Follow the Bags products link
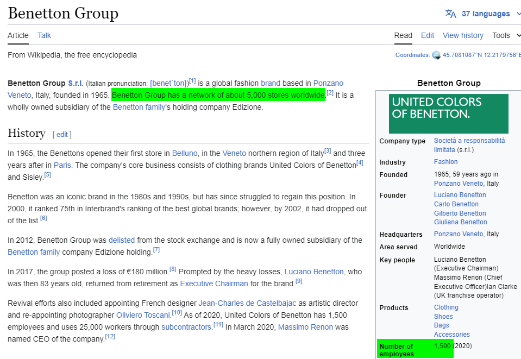This screenshot has width=521, height=359. pos(441,325)
